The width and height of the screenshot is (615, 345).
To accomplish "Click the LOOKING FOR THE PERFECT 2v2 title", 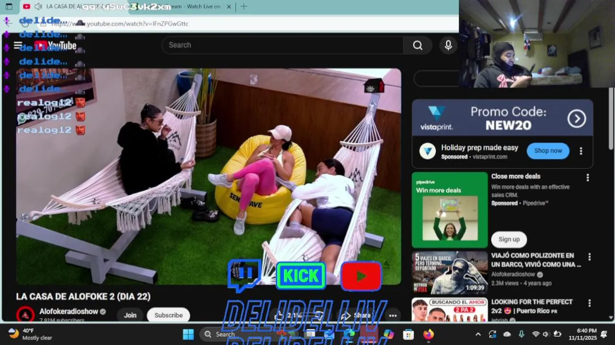I will [532, 306].
